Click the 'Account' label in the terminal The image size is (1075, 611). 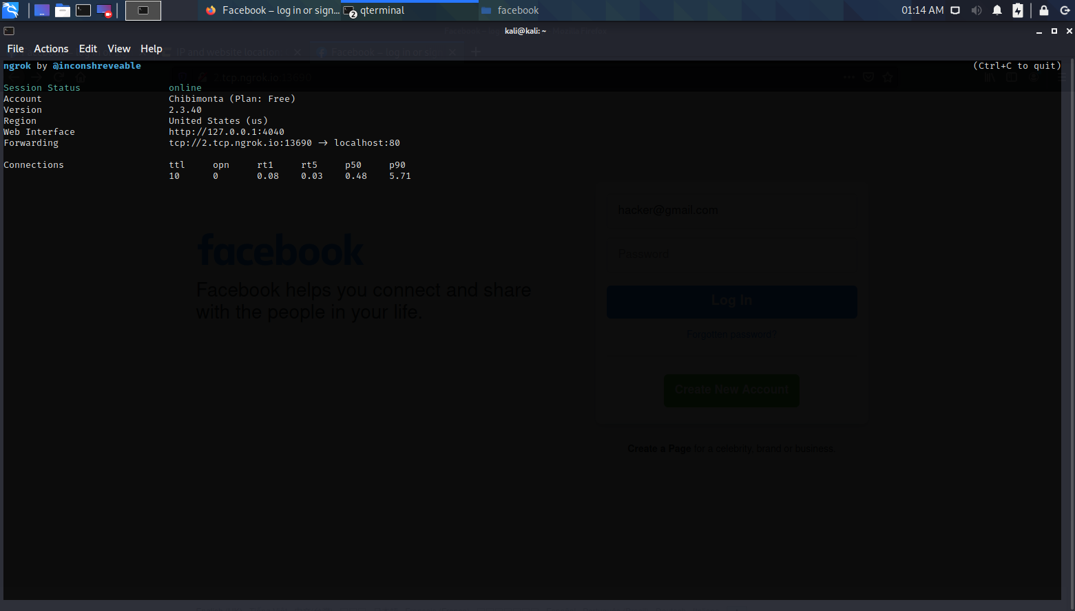click(x=23, y=99)
